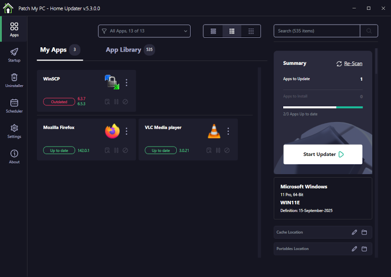Switch to the App Library tab
Viewport: 391px width, 277px height.
124,50
